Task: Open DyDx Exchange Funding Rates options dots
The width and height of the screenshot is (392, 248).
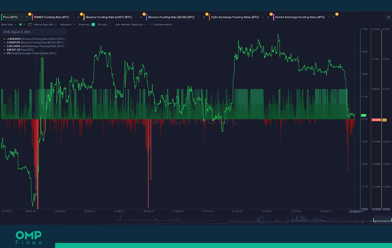Action: (x=263, y=17)
